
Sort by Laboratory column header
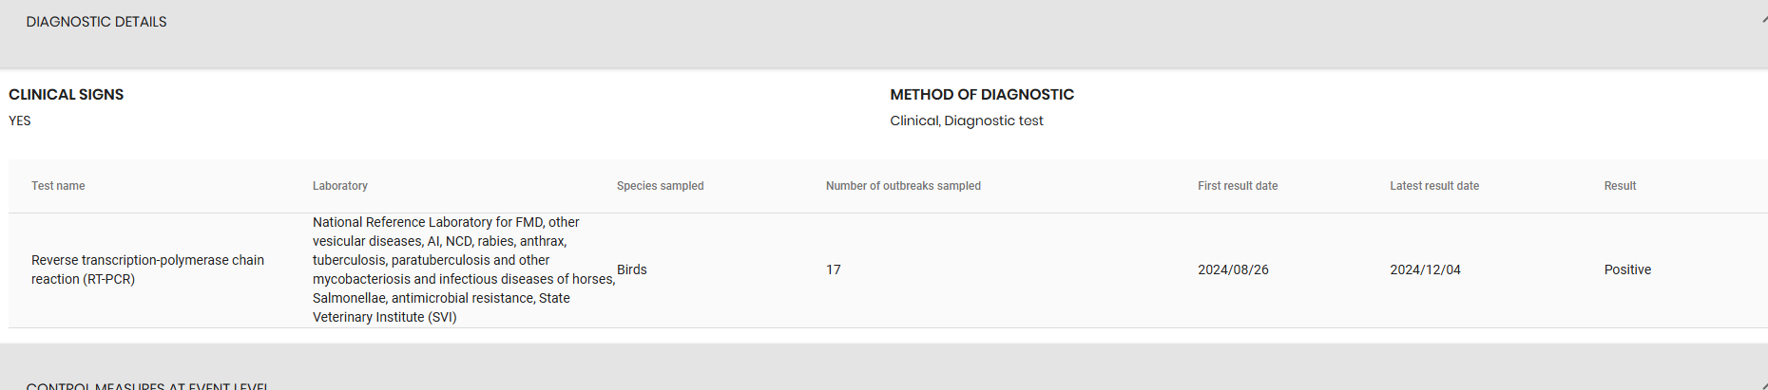click(339, 186)
